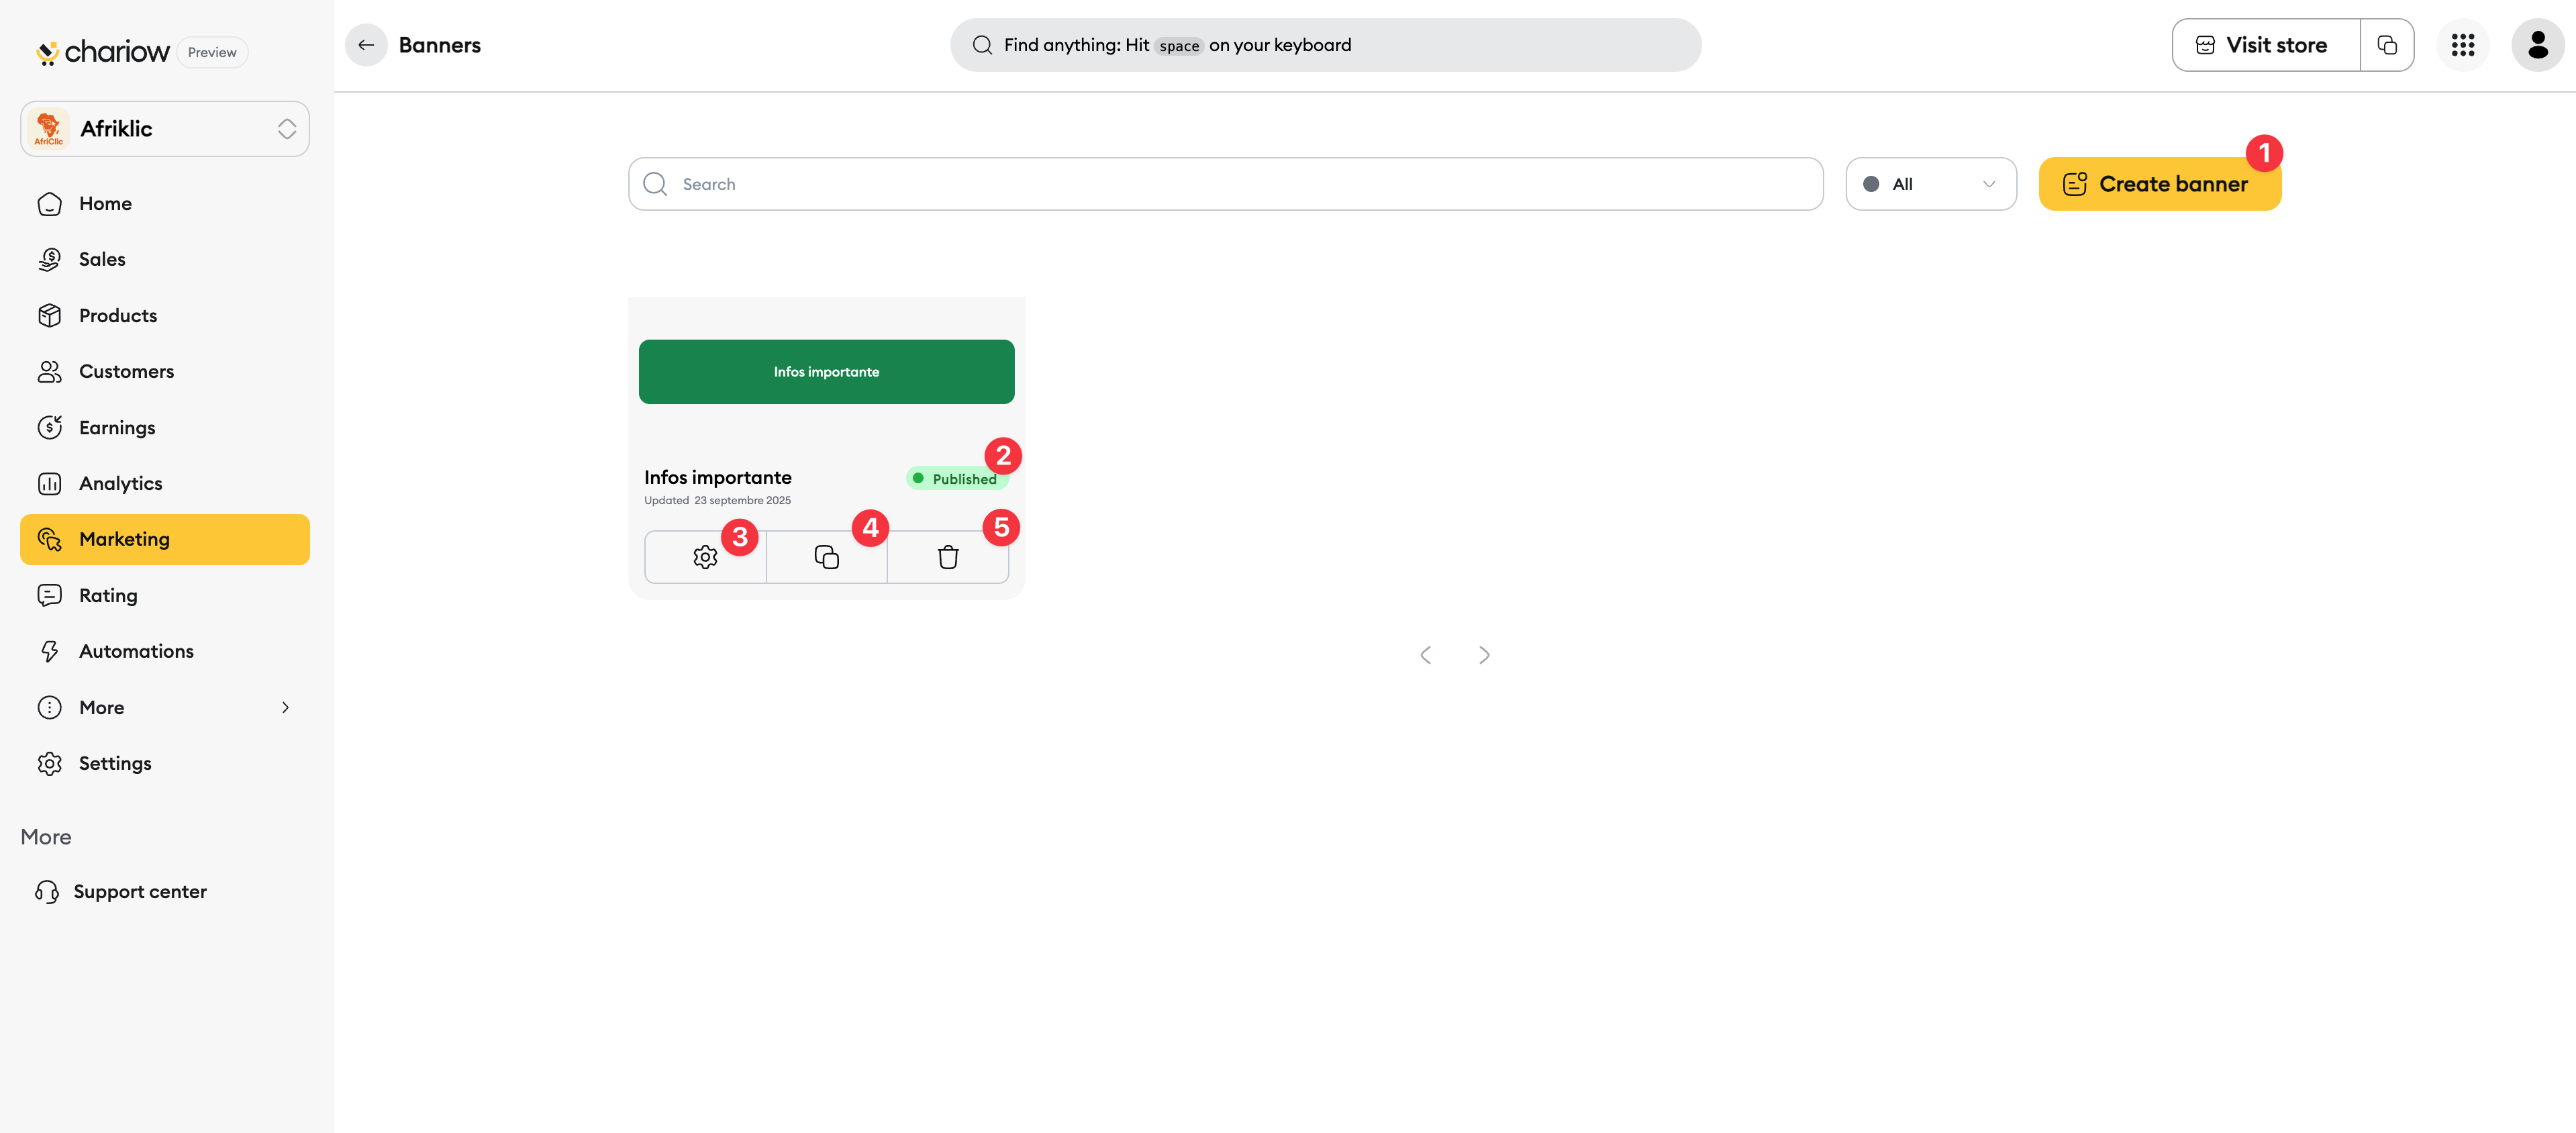This screenshot has height=1133, width=2576.
Task: Open the Customers section
Action: click(x=165, y=372)
